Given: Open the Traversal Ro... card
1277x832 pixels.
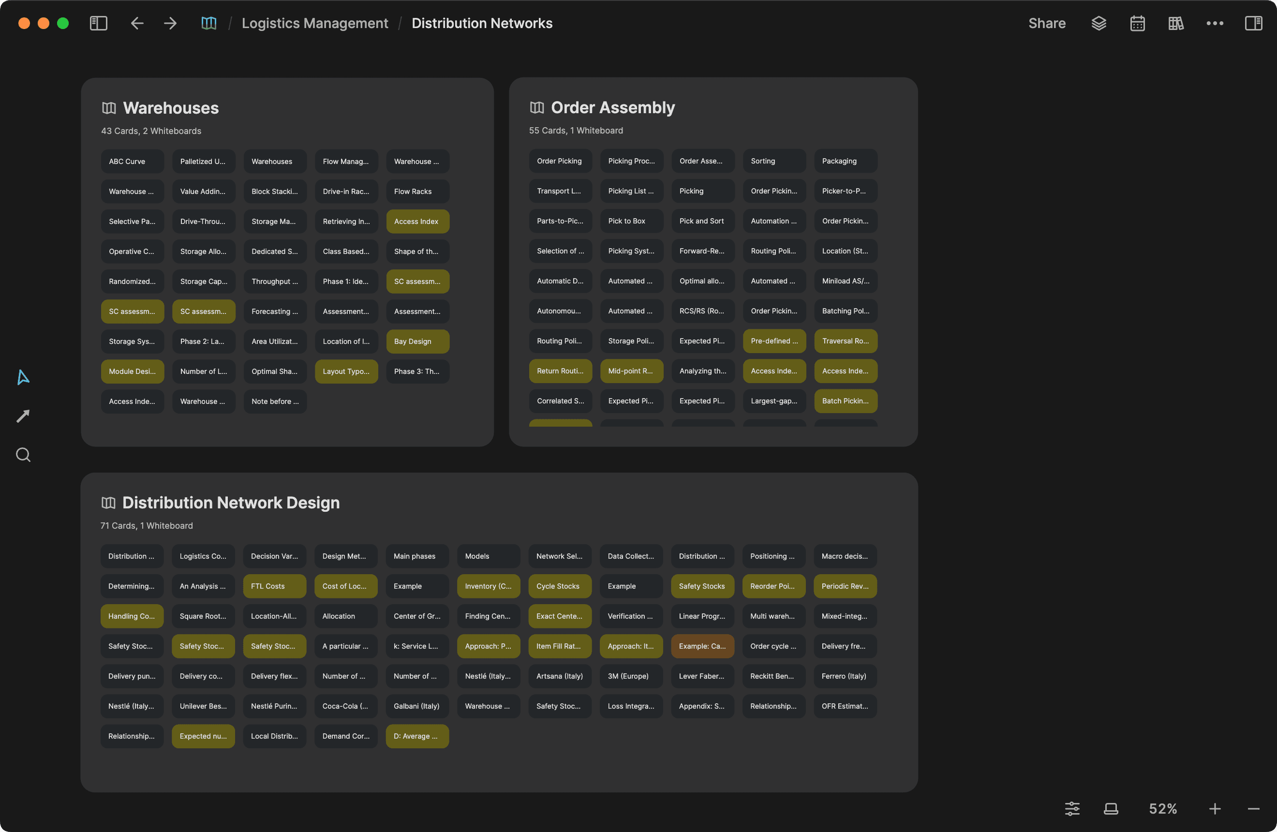Looking at the screenshot, I should point(846,341).
